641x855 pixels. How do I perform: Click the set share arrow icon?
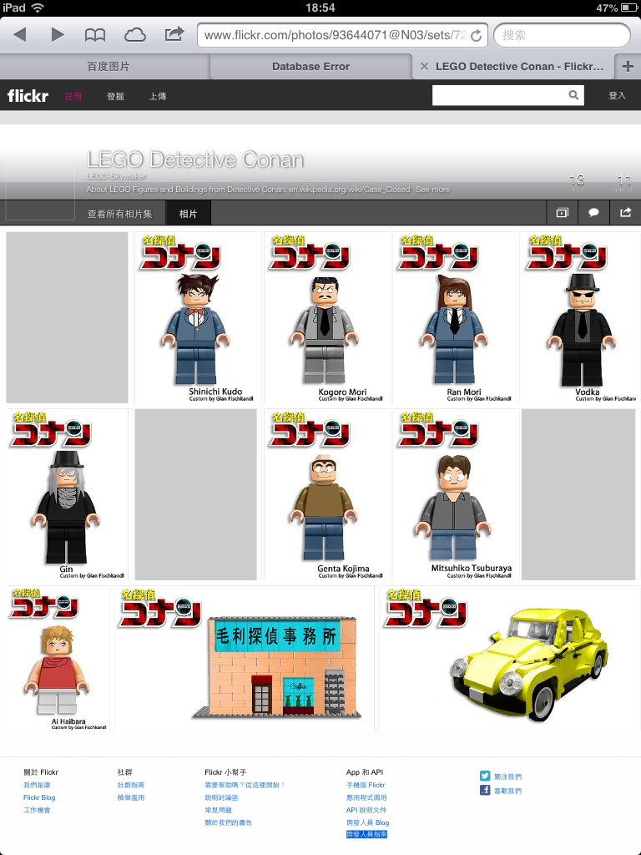pyautogui.click(x=625, y=212)
